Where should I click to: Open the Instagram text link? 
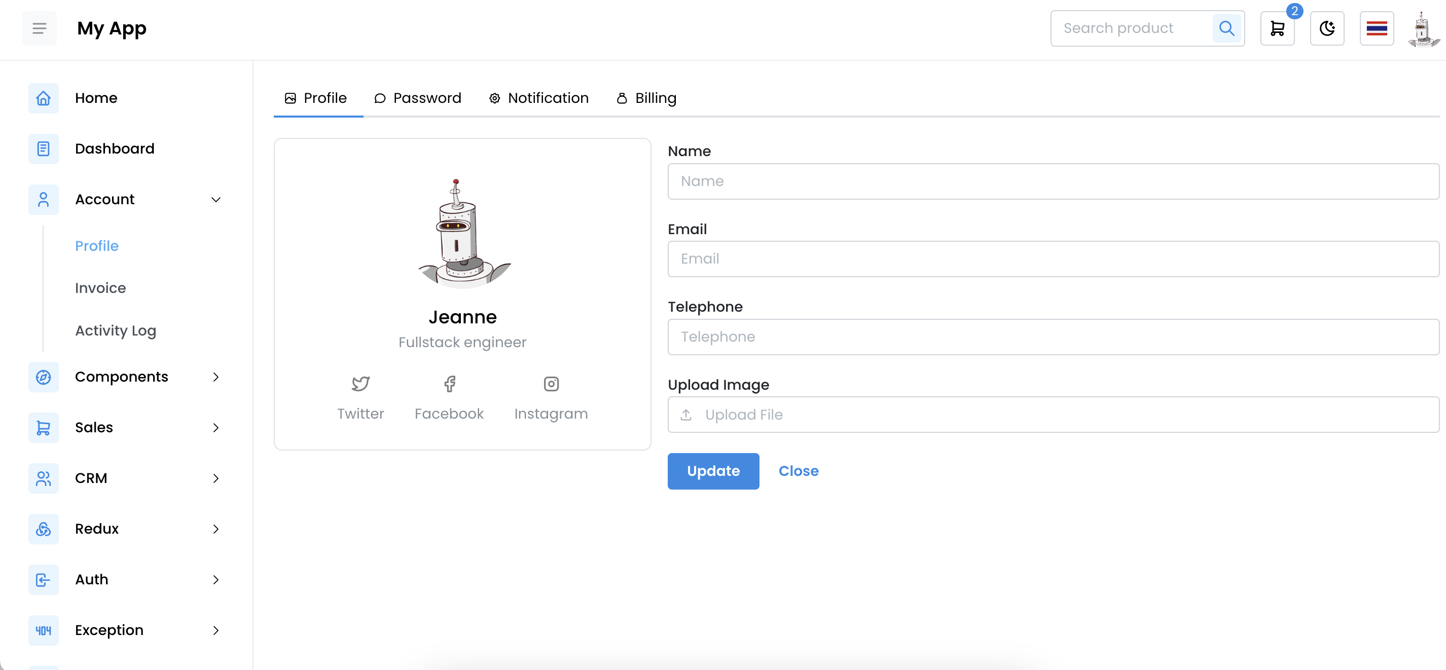click(551, 414)
